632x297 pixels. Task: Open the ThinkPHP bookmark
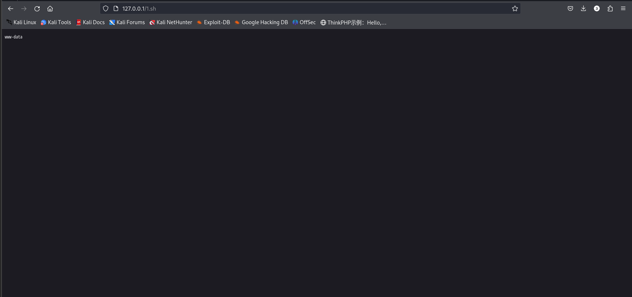click(353, 22)
